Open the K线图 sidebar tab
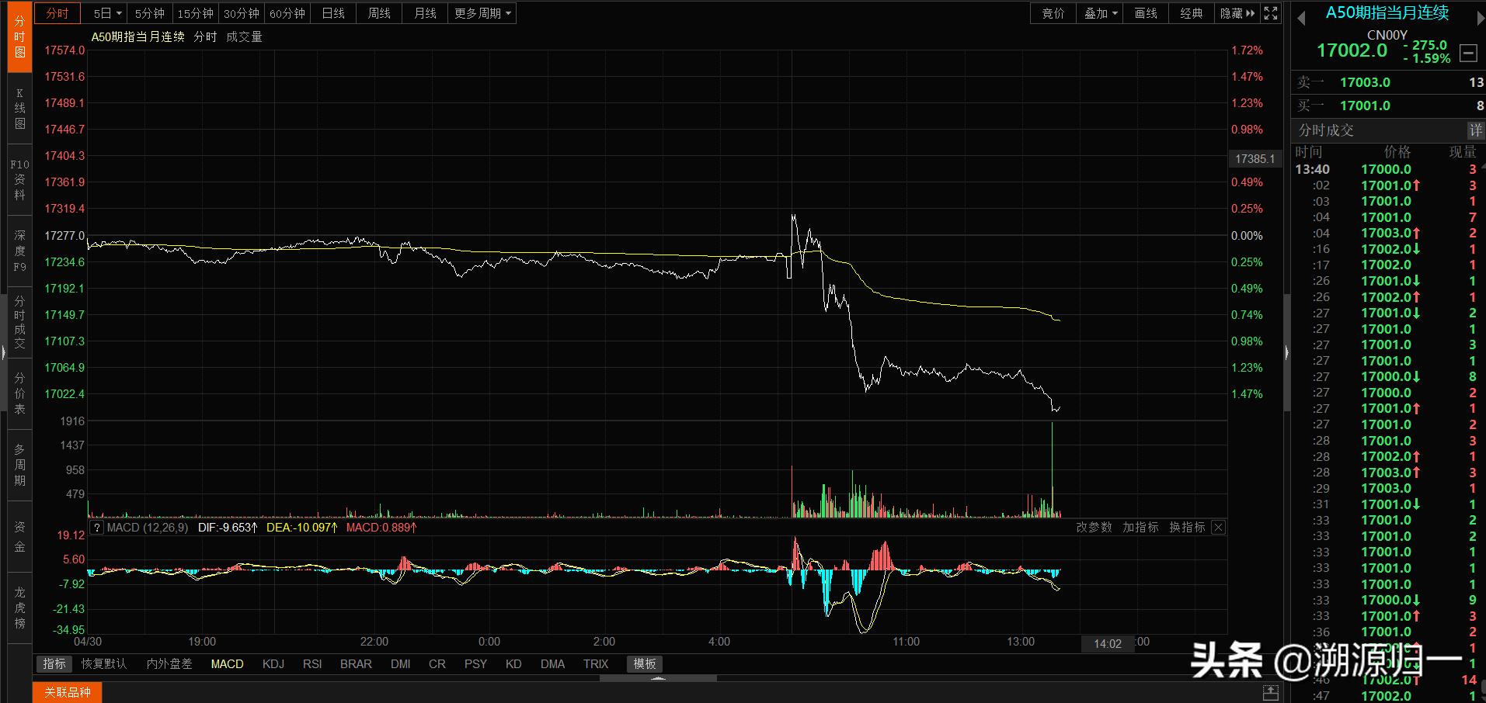This screenshot has width=1486, height=703. [19, 109]
